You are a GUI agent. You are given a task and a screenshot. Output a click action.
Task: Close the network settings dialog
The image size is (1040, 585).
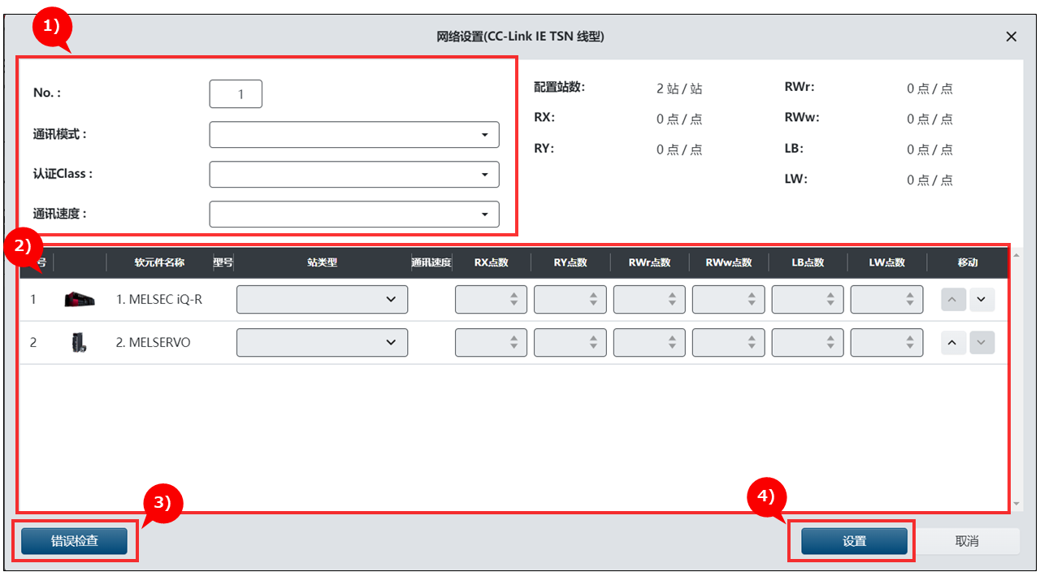click(x=1011, y=37)
